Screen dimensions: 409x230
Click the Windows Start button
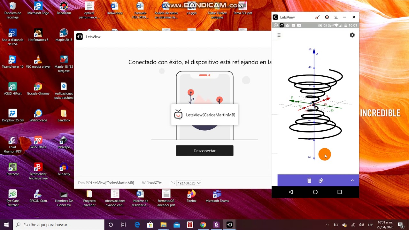pyautogui.click(x=6, y=225)
